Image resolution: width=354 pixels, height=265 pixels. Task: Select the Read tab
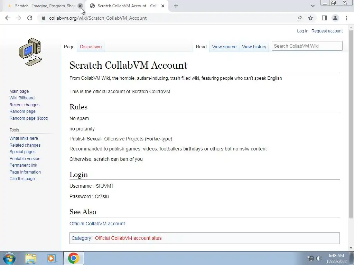pyautogui.click(x=201, y=47)
